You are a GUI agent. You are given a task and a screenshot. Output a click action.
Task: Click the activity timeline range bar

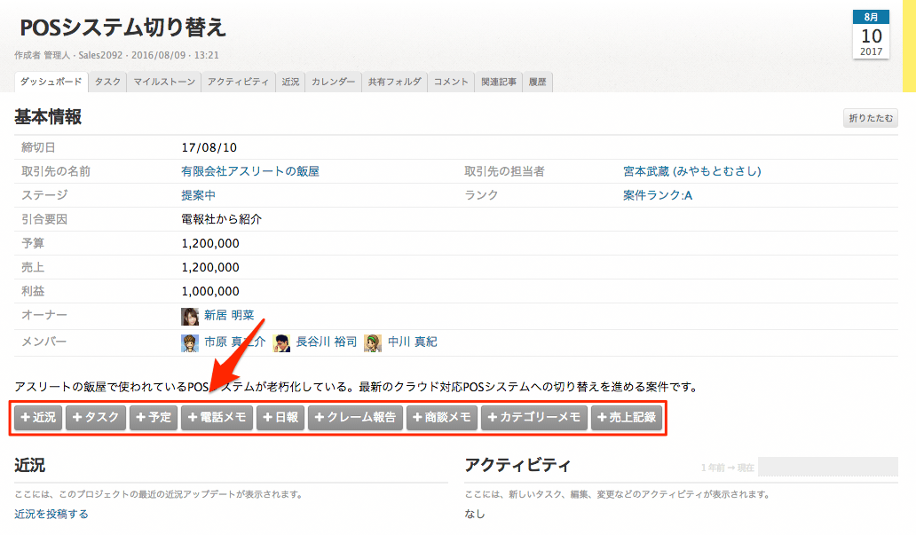(x=827, y=467)
